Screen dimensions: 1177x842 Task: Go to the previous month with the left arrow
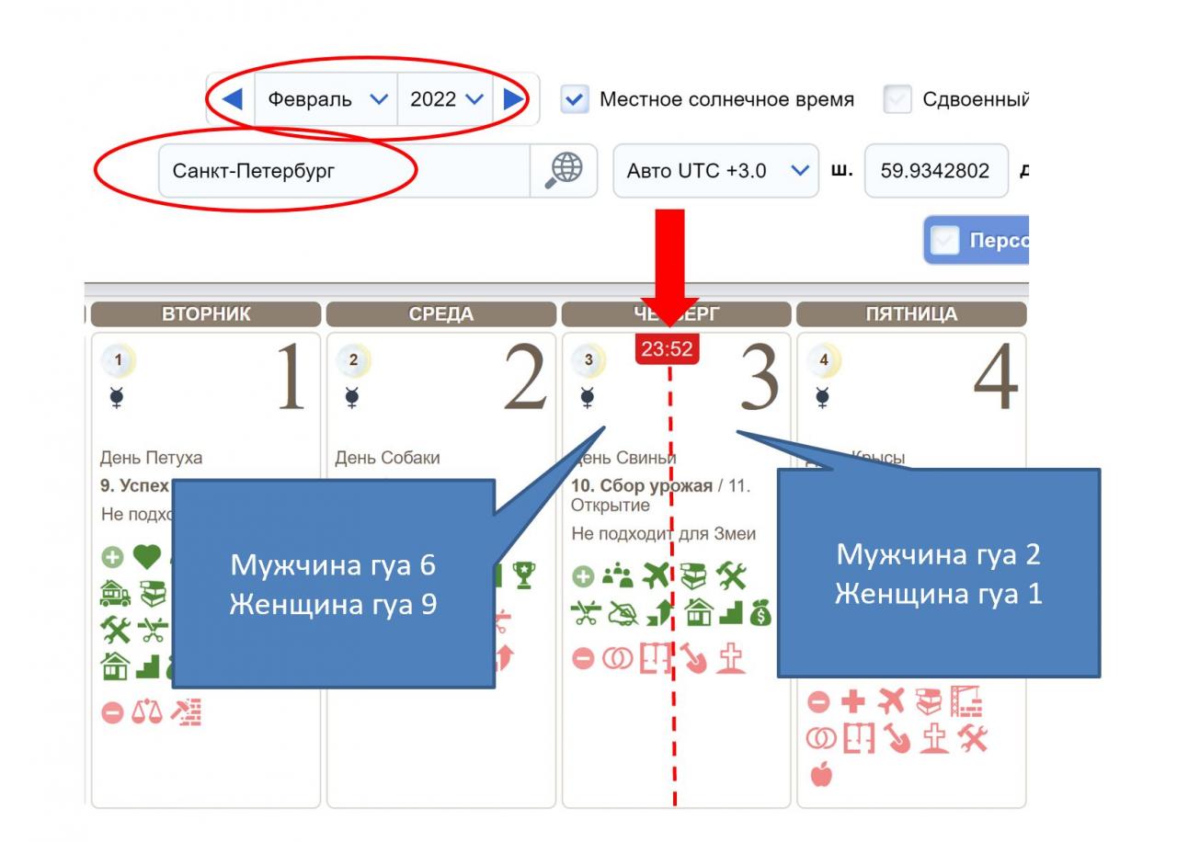[x=234, y=99]
